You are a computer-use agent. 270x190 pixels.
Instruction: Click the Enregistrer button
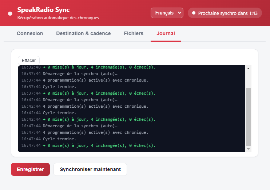pyautogui.click(x=30, y=169)
